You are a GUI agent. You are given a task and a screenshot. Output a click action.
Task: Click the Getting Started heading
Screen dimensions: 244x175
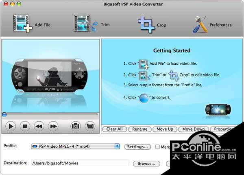(x=172, y=50)
